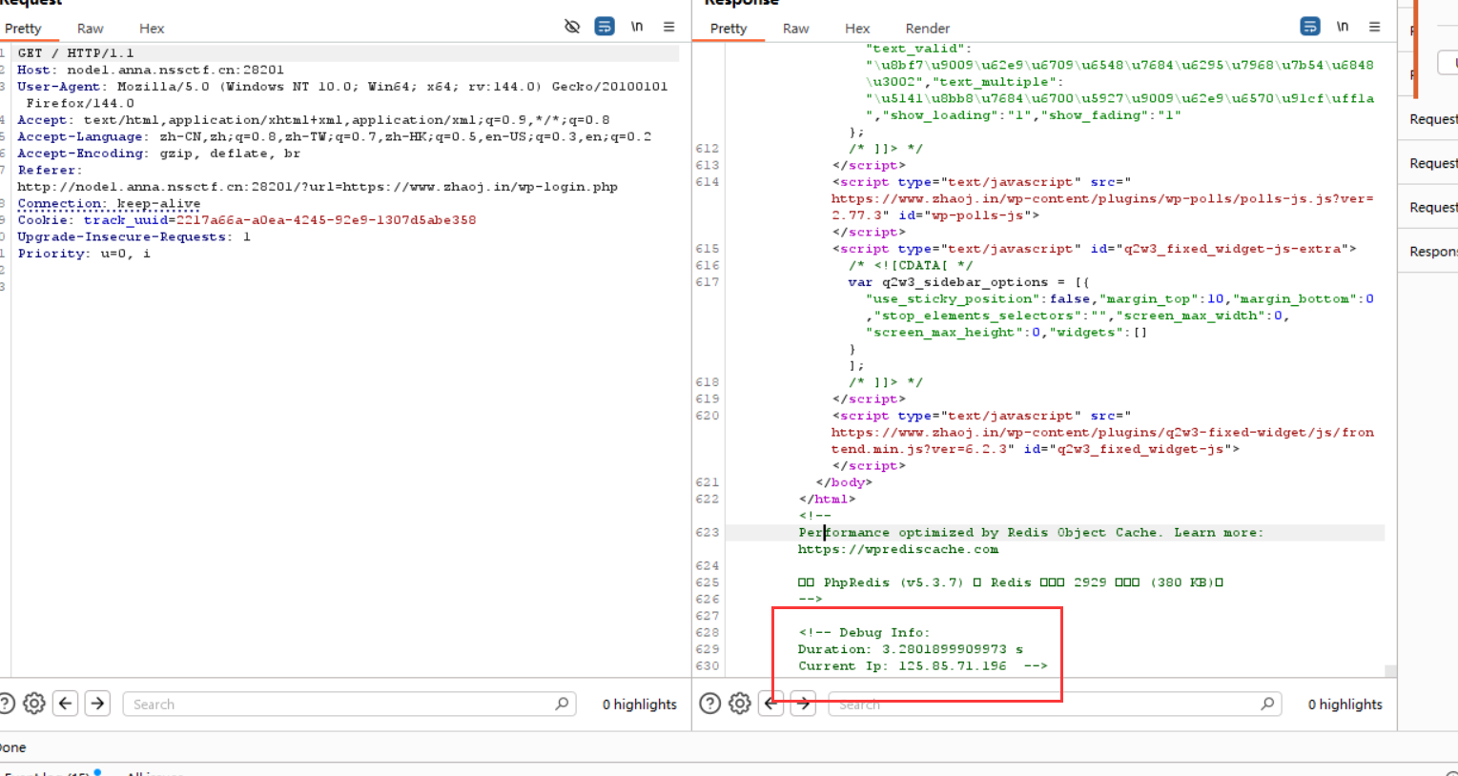
Task: Open help icon below the Request panel
Action: 6,704
